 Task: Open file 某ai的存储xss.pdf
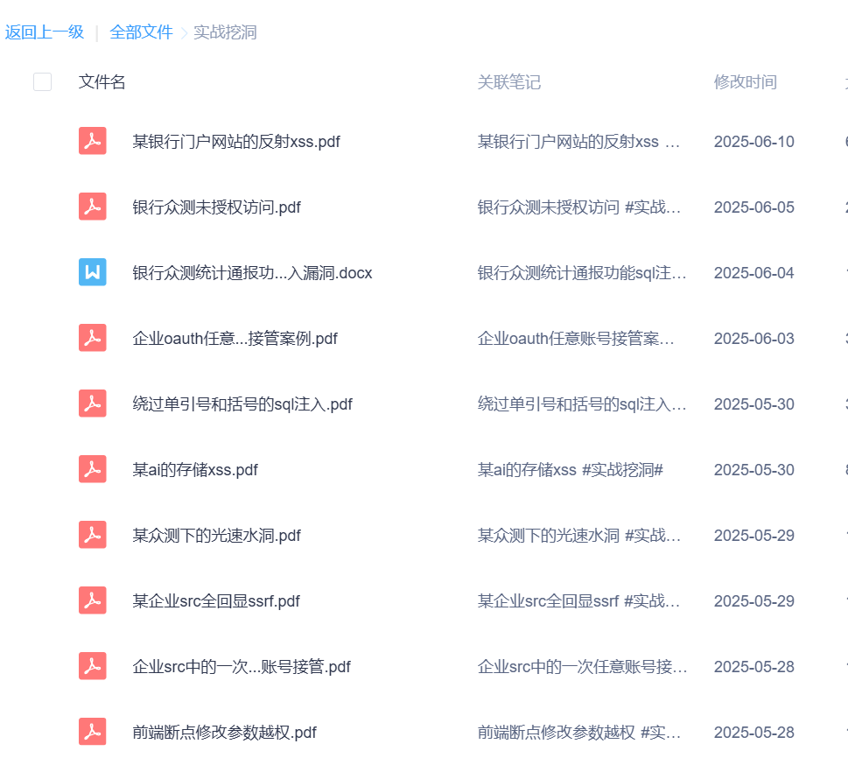pos(195,469)
